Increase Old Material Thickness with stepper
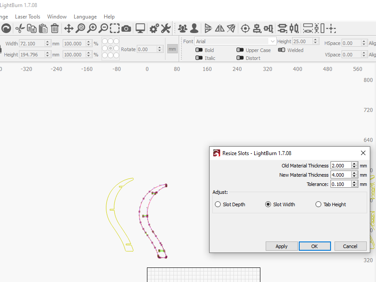The height and width of the screenshot is (282, 376). [x=354, y=164]
